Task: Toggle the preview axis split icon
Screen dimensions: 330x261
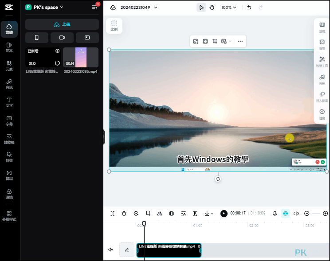Action: 296,214
